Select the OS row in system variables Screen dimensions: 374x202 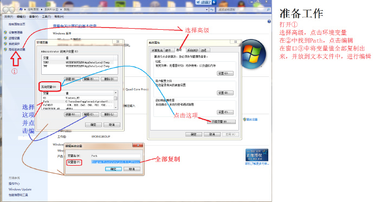coord(78,98)
